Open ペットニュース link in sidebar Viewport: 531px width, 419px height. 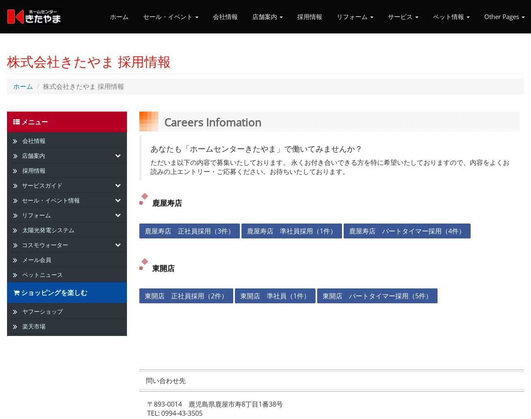[x=43, y=275]
